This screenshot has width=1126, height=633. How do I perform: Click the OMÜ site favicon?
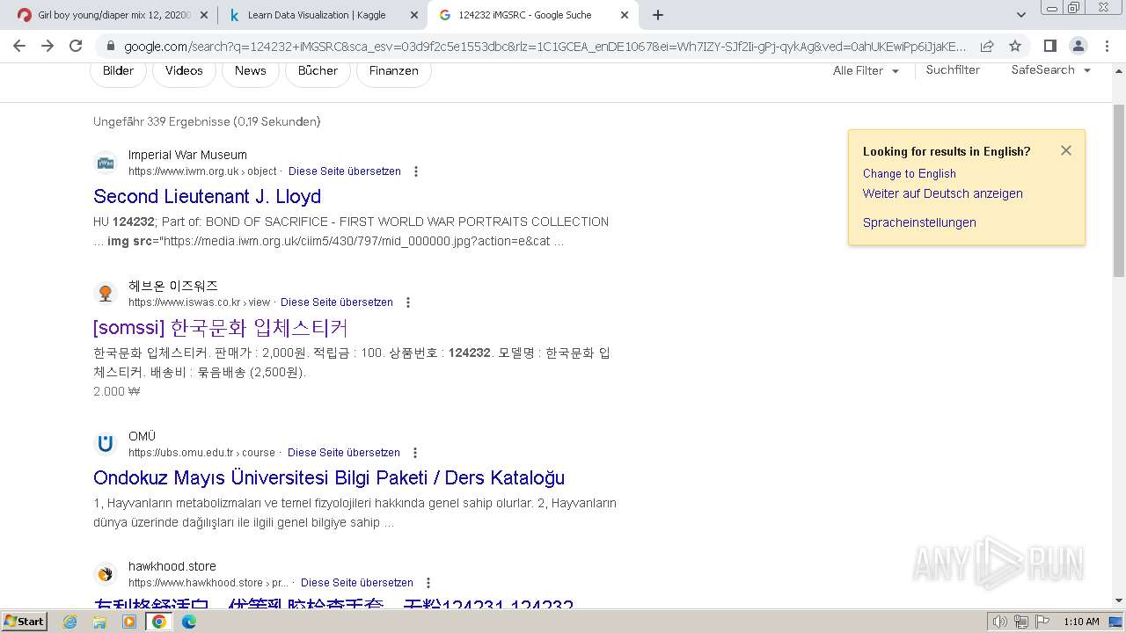[106, 444]
